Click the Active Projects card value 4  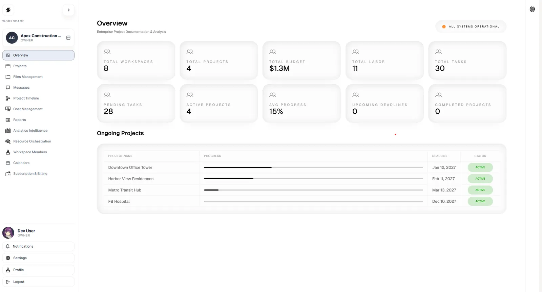pos(189,111)
